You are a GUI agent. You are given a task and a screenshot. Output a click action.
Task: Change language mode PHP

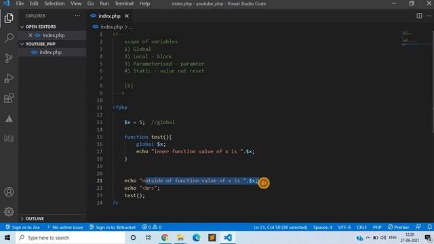377,227
